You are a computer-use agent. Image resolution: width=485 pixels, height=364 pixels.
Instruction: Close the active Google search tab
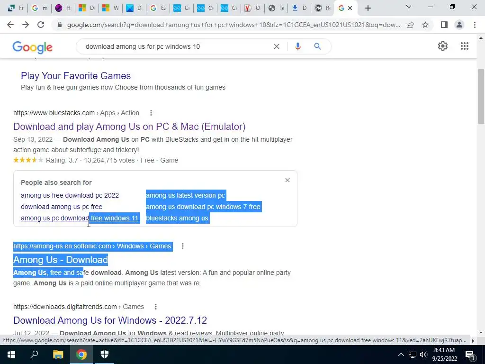(x=350, y=9)
